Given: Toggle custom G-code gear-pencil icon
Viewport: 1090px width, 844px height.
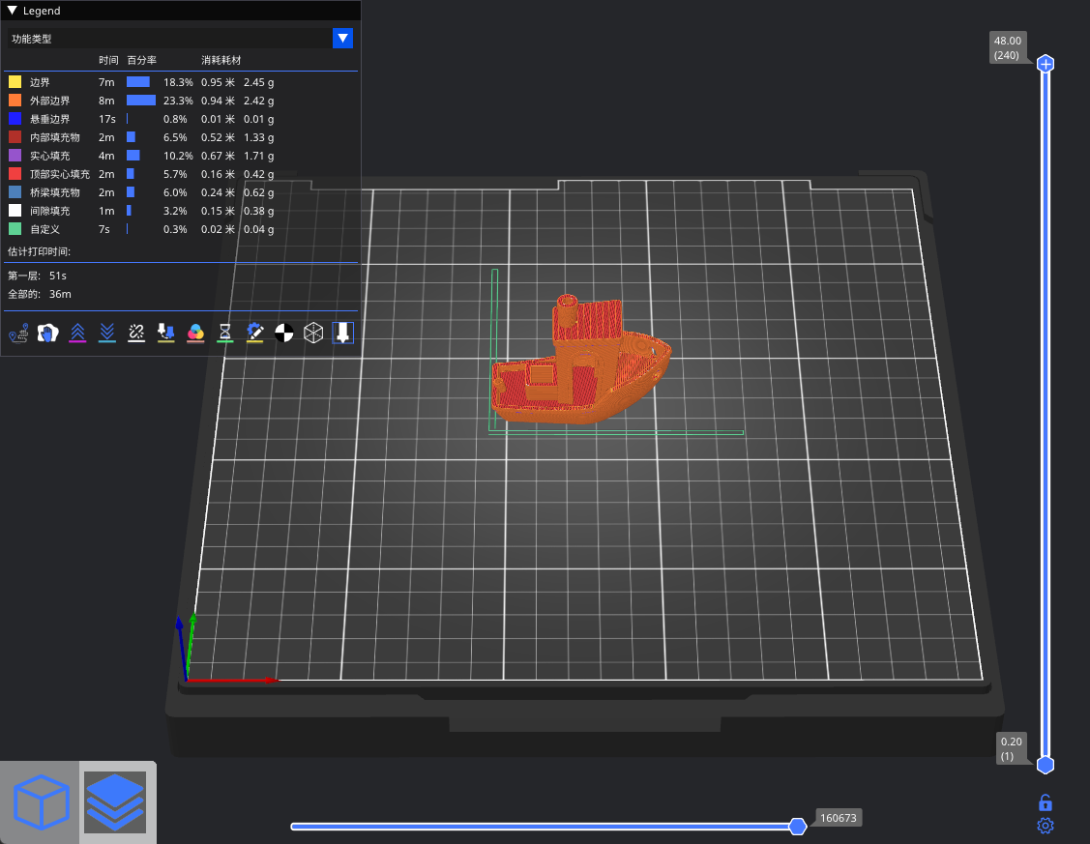Looking at the screenshot, I should 254,334.
